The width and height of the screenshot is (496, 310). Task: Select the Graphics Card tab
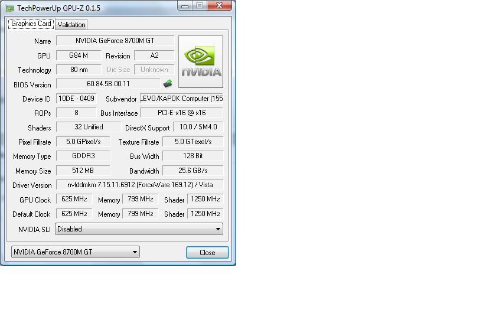[31, 24]
